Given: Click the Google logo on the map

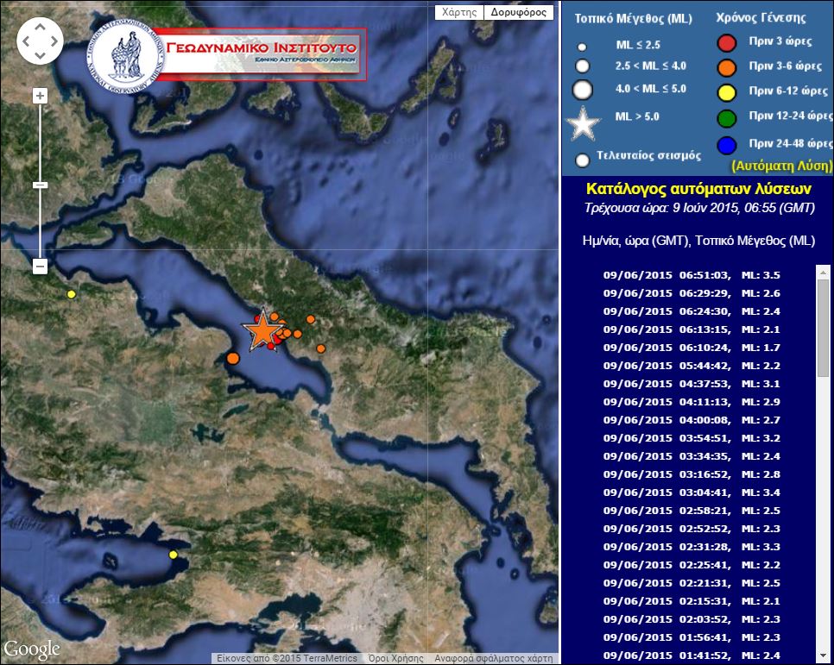Looking at the screenshot, I should [x=32, y=649].
